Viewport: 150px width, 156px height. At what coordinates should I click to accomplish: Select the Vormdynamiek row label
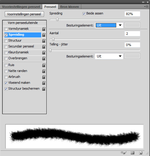[x=18, y=29]
